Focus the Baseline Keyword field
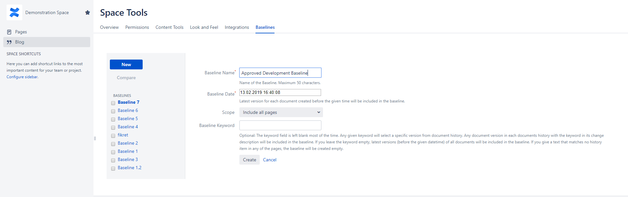 [x=280, y=125]
